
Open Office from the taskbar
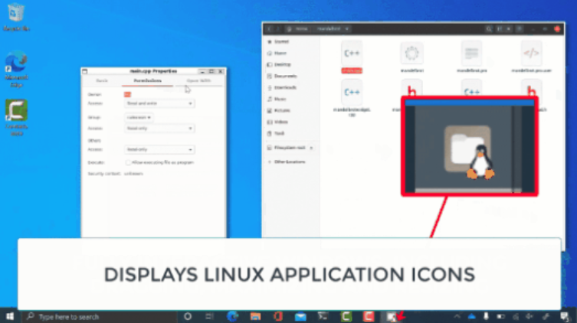coord(278,316)
